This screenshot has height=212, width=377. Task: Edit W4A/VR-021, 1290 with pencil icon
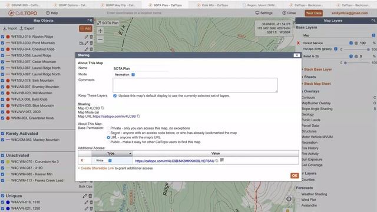coord(86,208)
